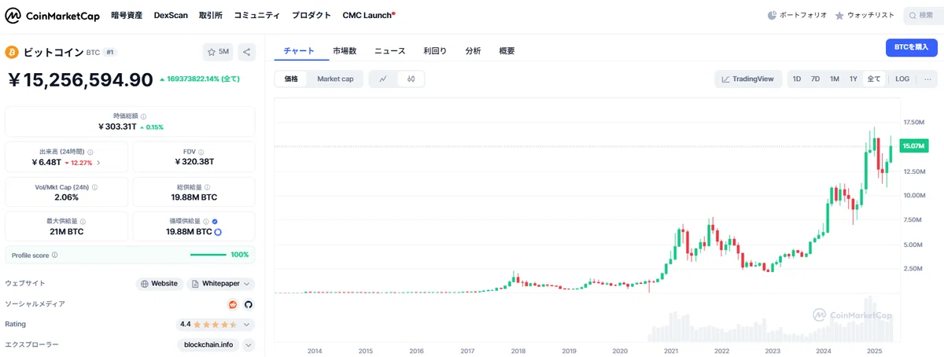Click circular supply progress ring icon
This screenshot has height=357, width=944.
tap(218, 232)
